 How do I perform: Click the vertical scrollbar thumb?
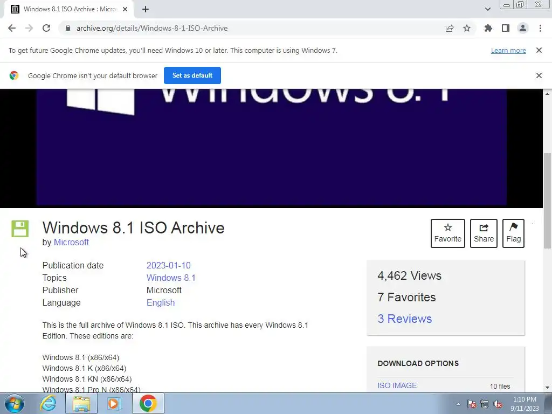pos(548,201)
